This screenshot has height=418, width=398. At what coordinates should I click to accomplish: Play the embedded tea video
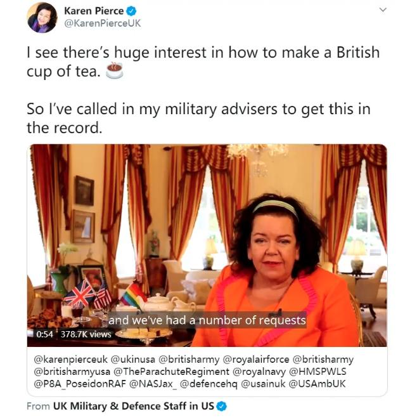tap(207, 245)
